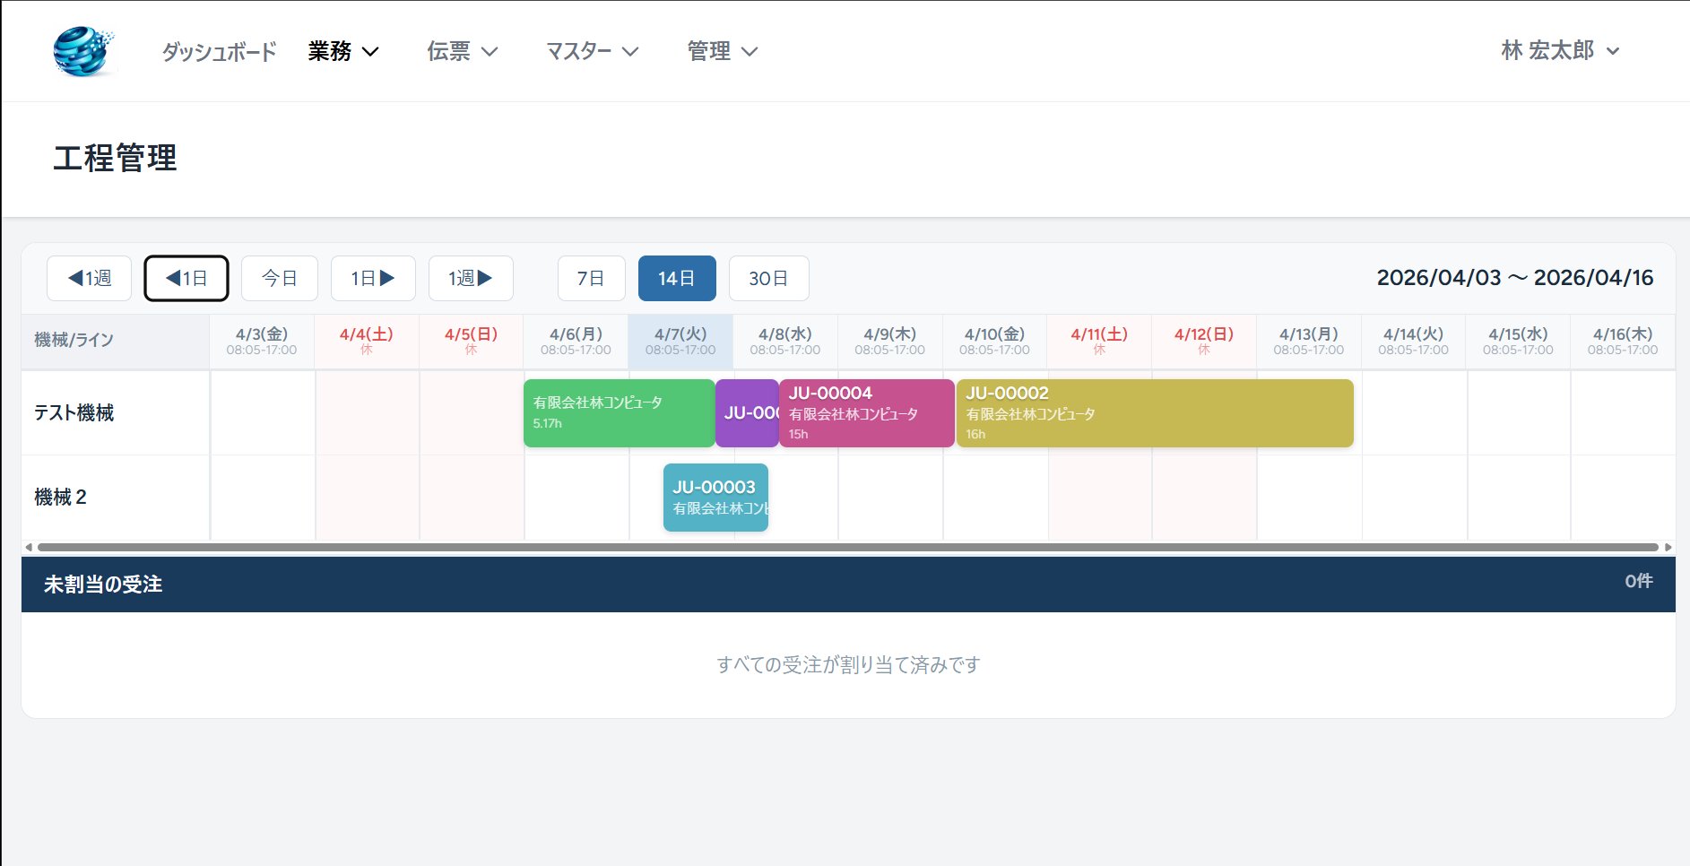
Task: Open 林 宏太郎 user menu
Action: pos(1560,51)
